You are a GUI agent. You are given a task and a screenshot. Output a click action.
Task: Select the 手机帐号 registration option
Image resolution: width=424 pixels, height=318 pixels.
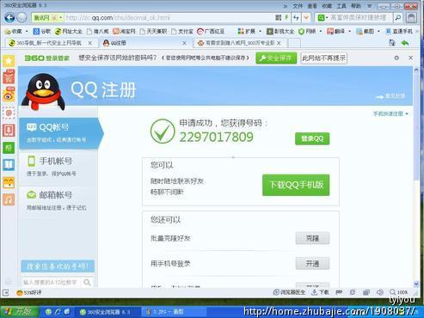click(58, 166)
